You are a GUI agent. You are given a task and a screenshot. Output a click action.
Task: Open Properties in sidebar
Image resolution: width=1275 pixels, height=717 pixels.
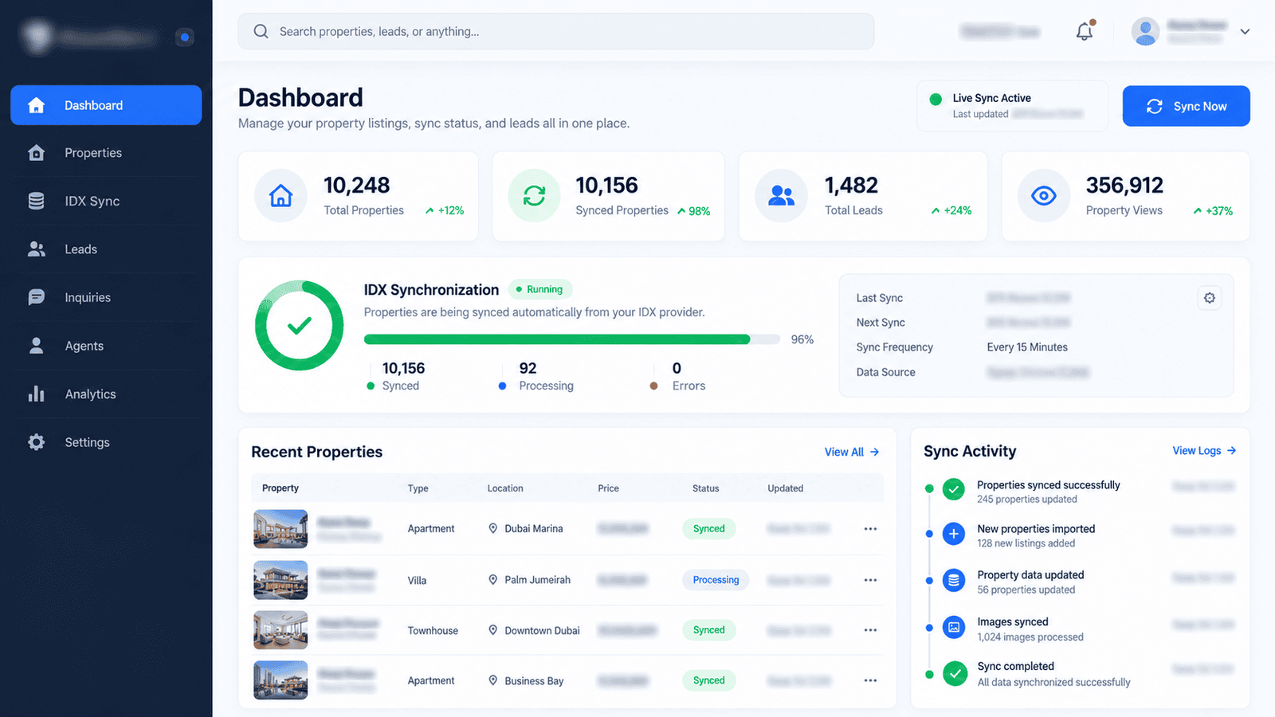click(x=106, y=153)
